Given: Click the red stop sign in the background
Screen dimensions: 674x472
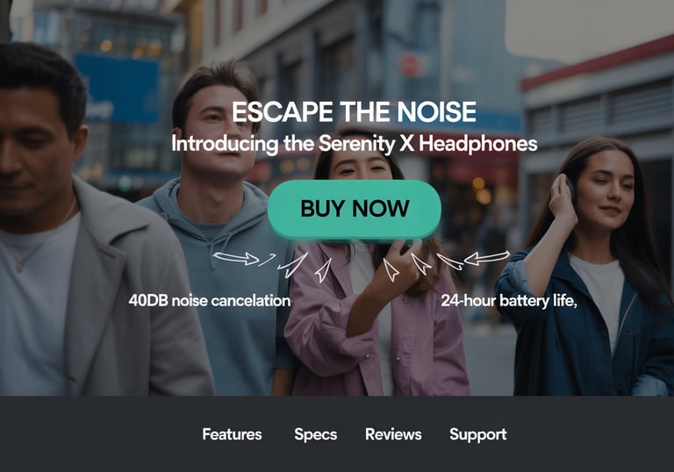Looking at the screenshot, I should (409, 65).
